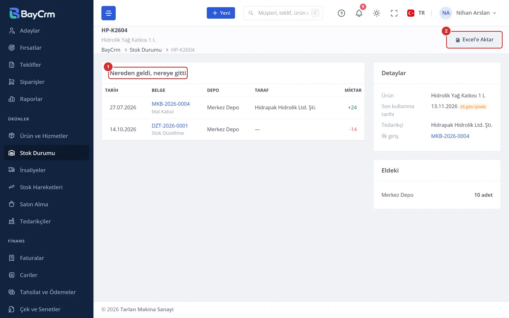
Task: Click the Fırsatlar target icon
Action: tap(12, 48)
